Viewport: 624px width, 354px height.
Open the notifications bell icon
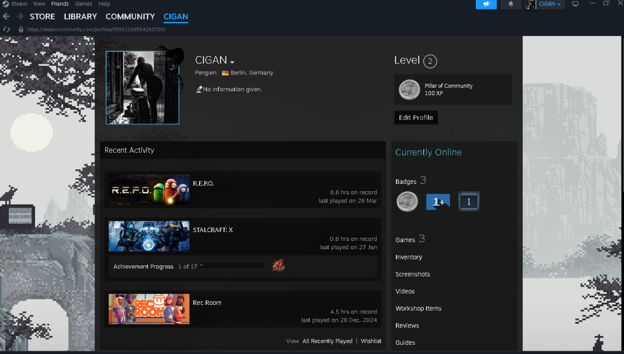point(510,4)
